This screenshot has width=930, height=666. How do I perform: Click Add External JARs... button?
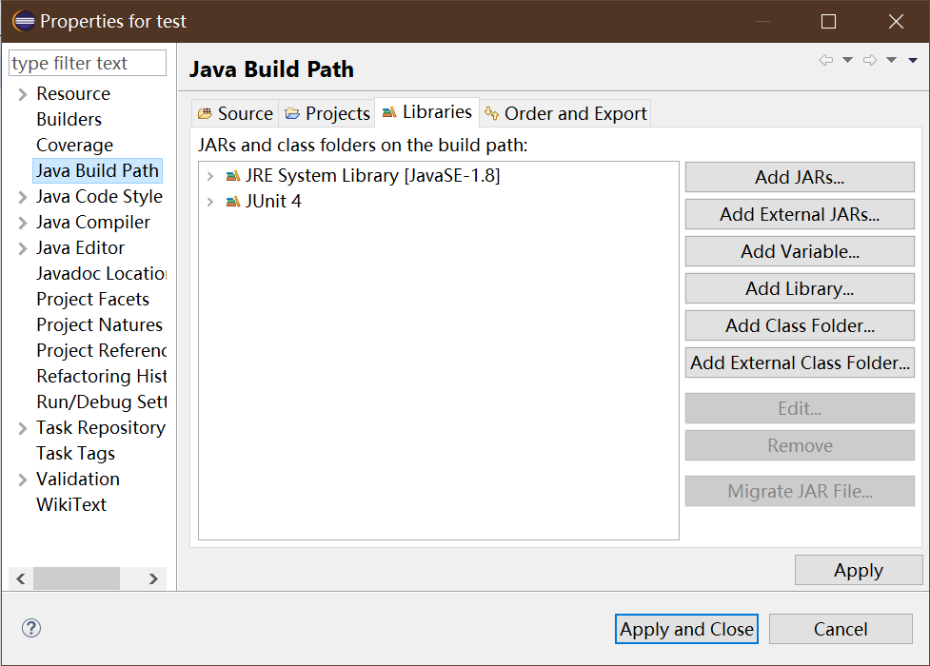pyautogui.click(x=800, y=214)
